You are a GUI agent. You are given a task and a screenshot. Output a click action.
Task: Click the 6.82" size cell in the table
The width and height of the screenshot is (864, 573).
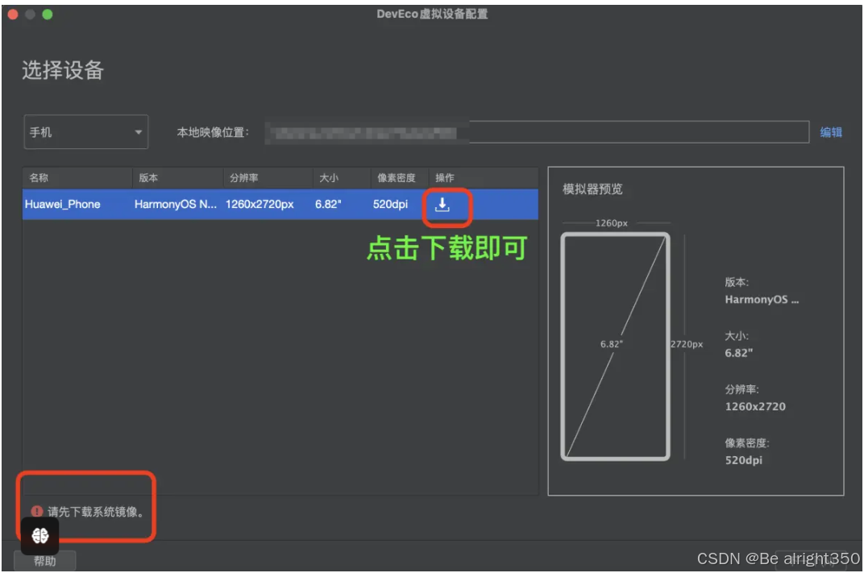tap(328, 205)
